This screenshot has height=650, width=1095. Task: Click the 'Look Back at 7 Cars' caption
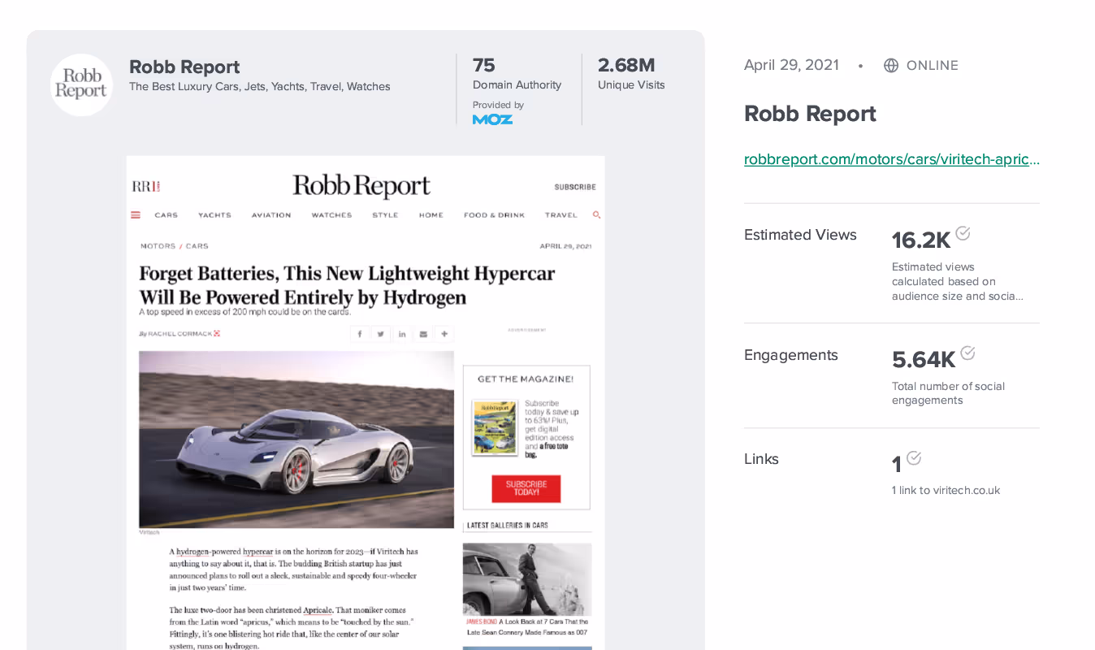(x=526, y=626)
